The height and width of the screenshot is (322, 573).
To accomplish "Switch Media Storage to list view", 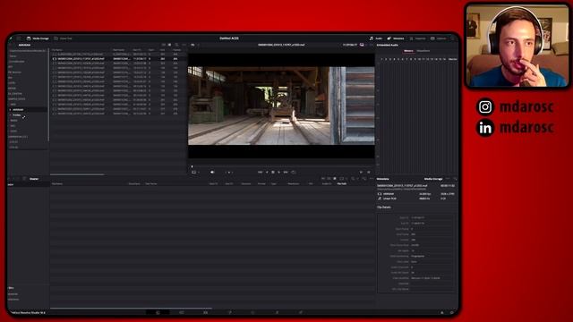I will click(x=169, y=45).
